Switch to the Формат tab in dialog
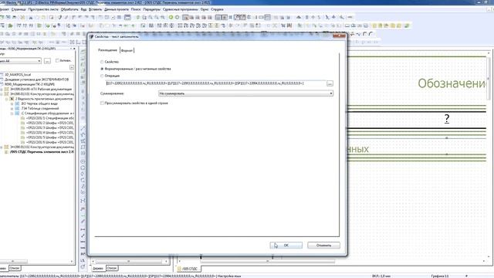Viewport: 494px width, 278px height. 127,50
